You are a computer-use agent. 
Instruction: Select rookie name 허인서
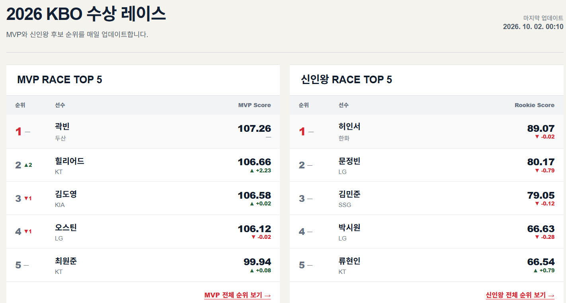[x=349, y=127]
